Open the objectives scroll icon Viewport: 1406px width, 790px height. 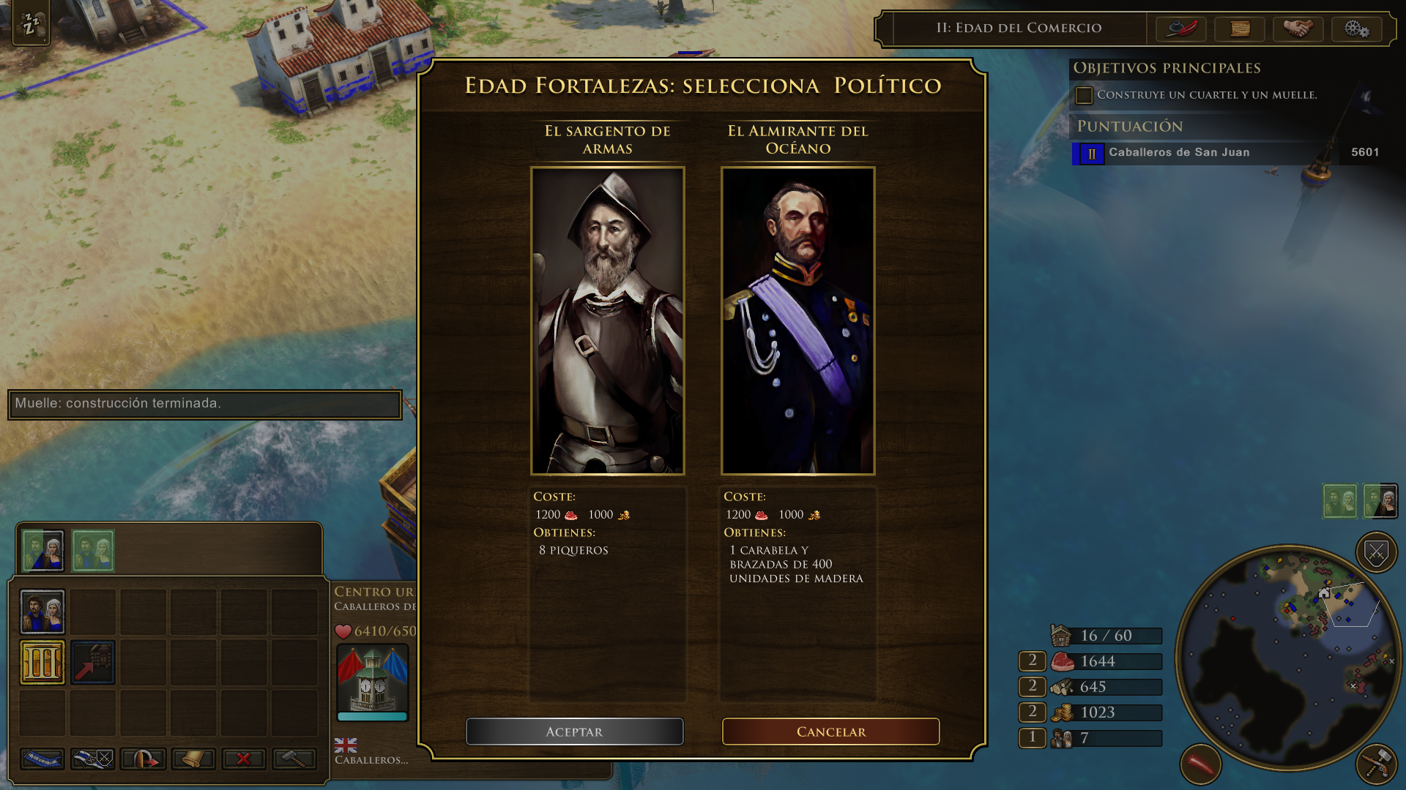tap(1239, 29)
